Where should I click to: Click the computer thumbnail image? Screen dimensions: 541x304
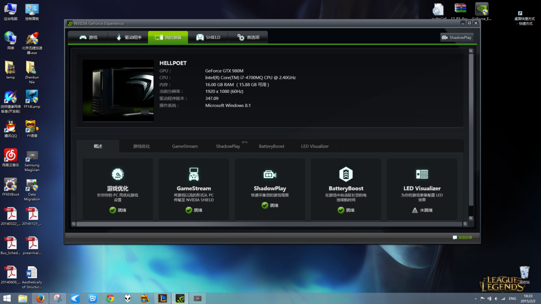[x=118, y=91]
